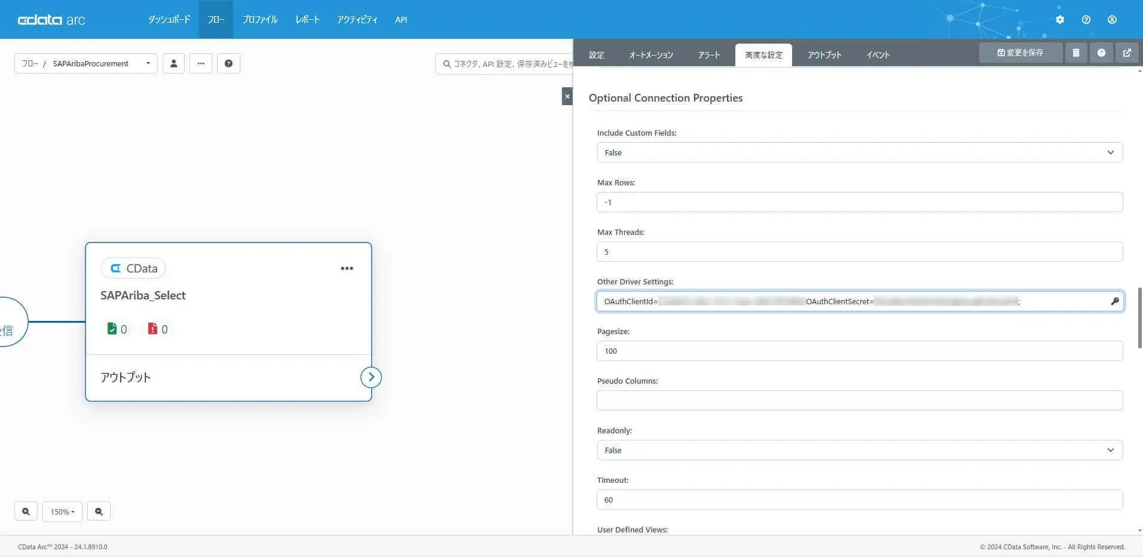Open the help icon in top bar
The height and width of the screenshot is (557, 1143).
coord(1086,20)
